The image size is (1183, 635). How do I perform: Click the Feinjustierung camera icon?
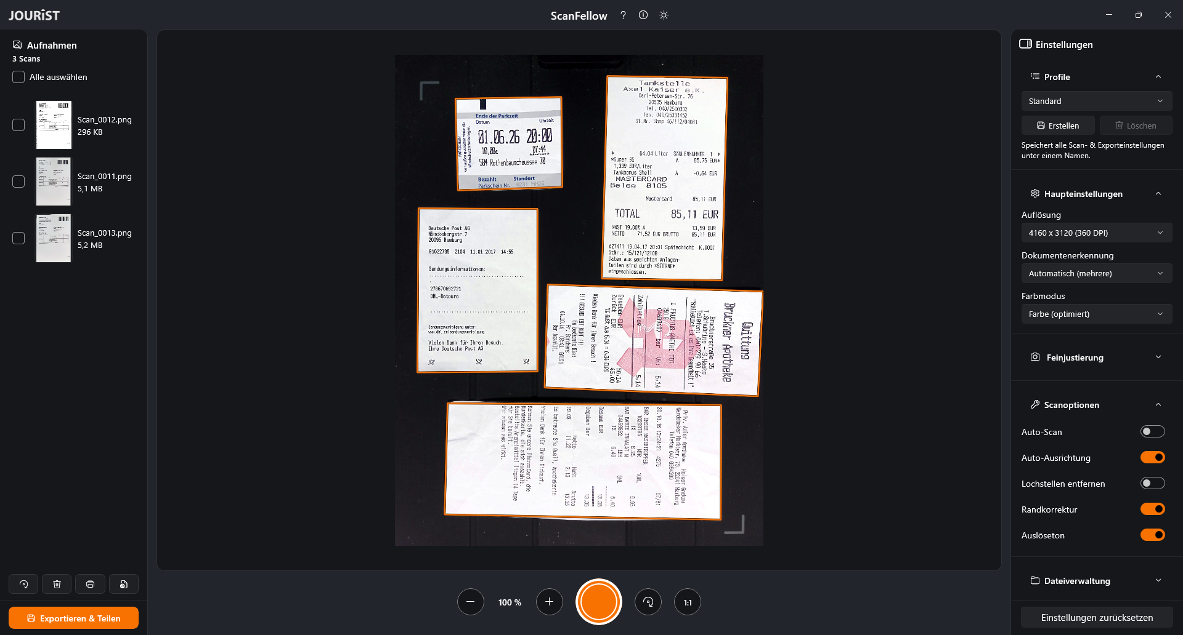tap(1035, 357)
